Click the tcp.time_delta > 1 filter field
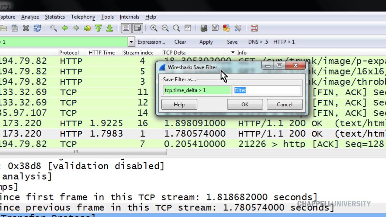The width and height of the screenshot is (386, 217). pyautogui.click(x=197, y=90)
